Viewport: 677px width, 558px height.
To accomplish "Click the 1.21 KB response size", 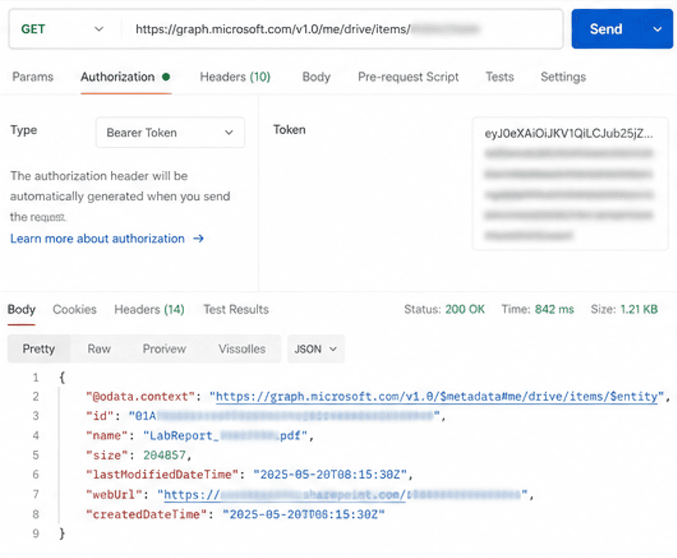I will point(639,309).
